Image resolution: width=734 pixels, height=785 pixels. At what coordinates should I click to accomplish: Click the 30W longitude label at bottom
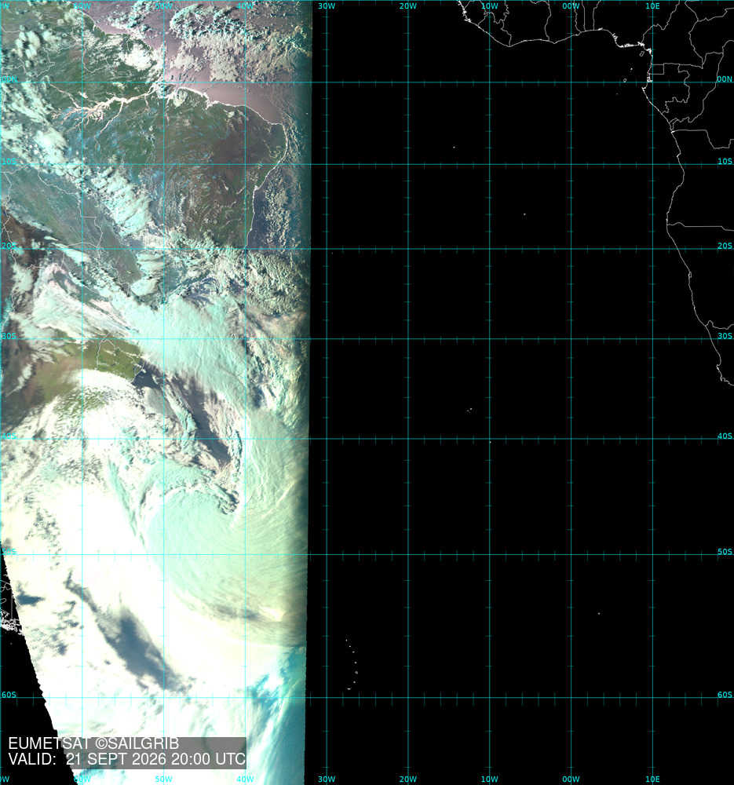pyautogui.click(x=326, y=779)
